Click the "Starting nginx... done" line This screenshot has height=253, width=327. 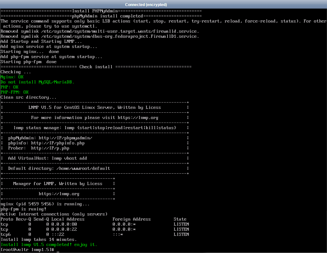30,51
